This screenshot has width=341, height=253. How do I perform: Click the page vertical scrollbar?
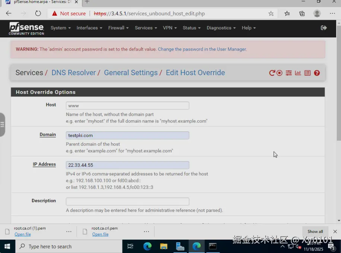click(x=339, y=83)
